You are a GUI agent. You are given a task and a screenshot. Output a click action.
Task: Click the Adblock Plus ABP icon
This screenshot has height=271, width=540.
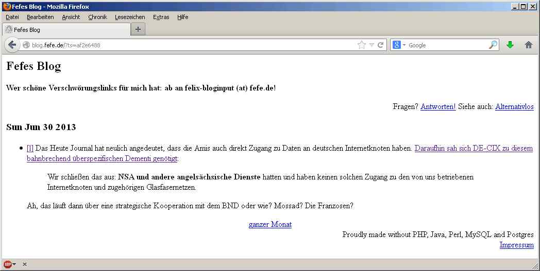[x=7, y=264]
